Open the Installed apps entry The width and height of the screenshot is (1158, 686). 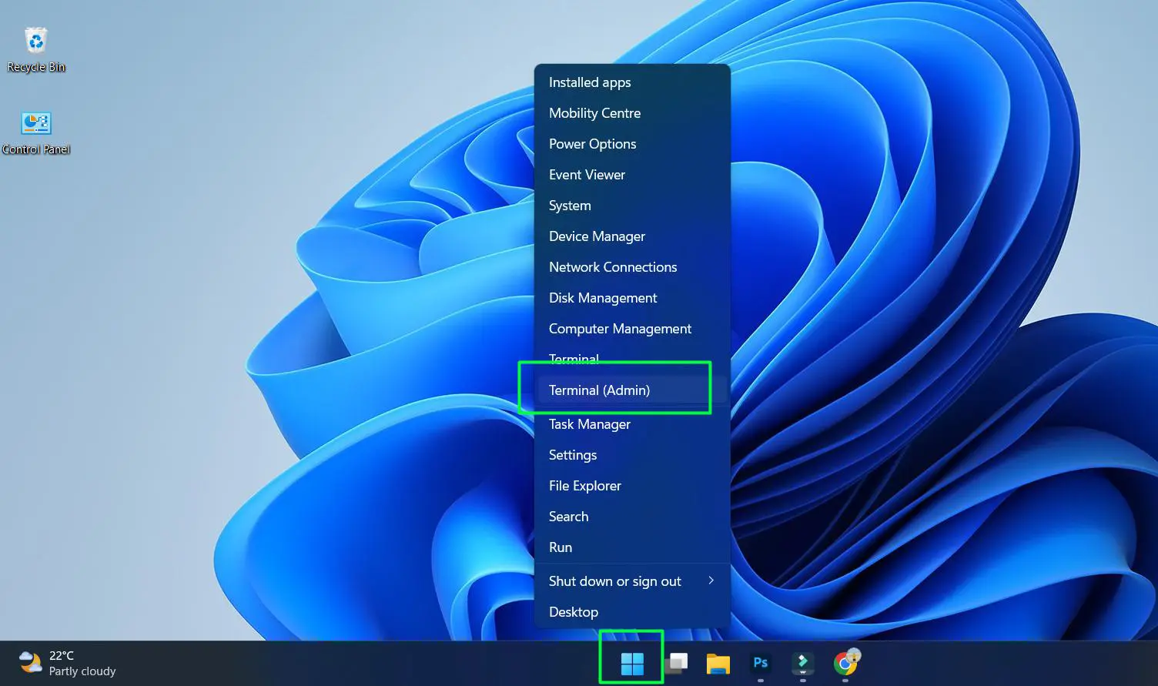[x=589, y=82]
